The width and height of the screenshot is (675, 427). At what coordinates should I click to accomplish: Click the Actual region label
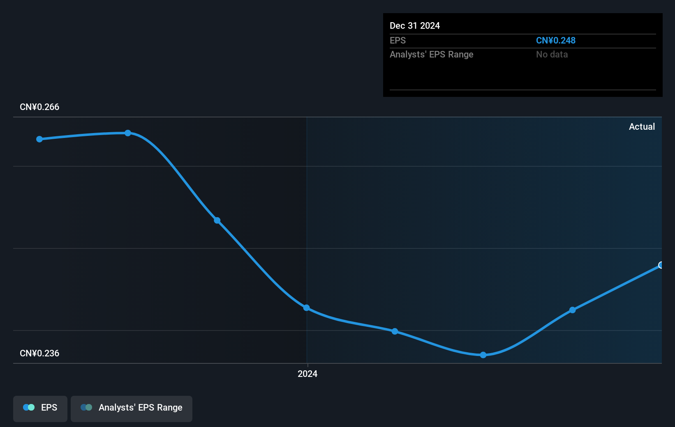642,127
